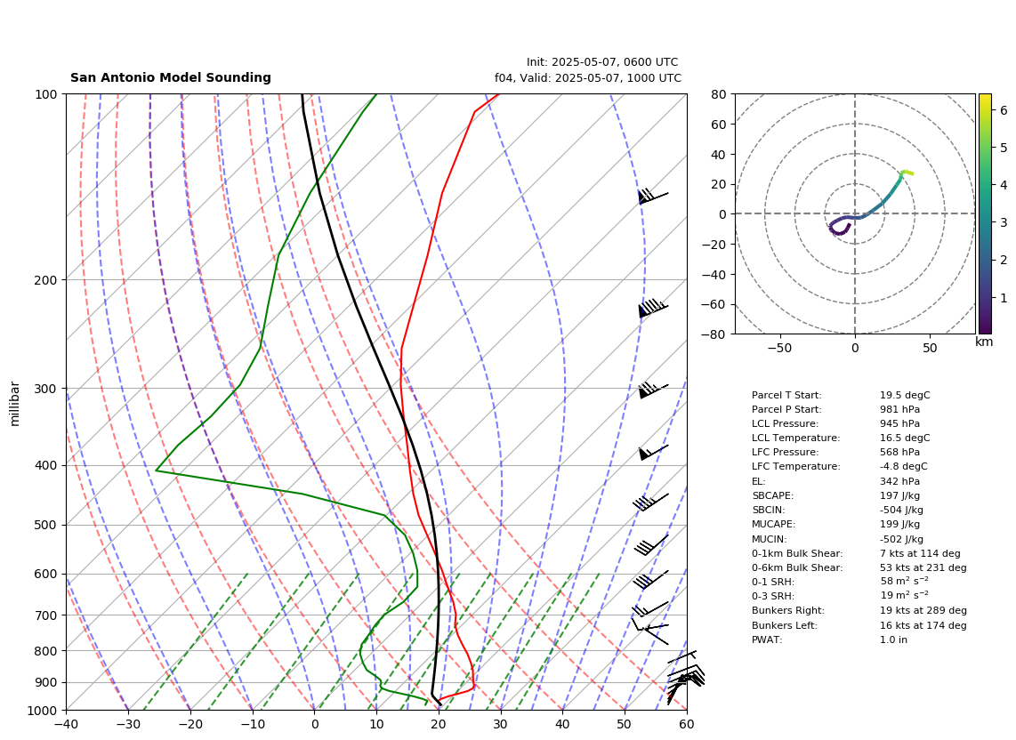Click the colorbar tick labeled 6
Viewport: 1016px width, 740px height.
(x=1003, y=110)
